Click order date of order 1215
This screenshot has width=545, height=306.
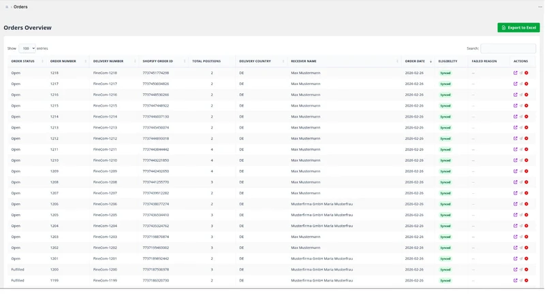414,105
